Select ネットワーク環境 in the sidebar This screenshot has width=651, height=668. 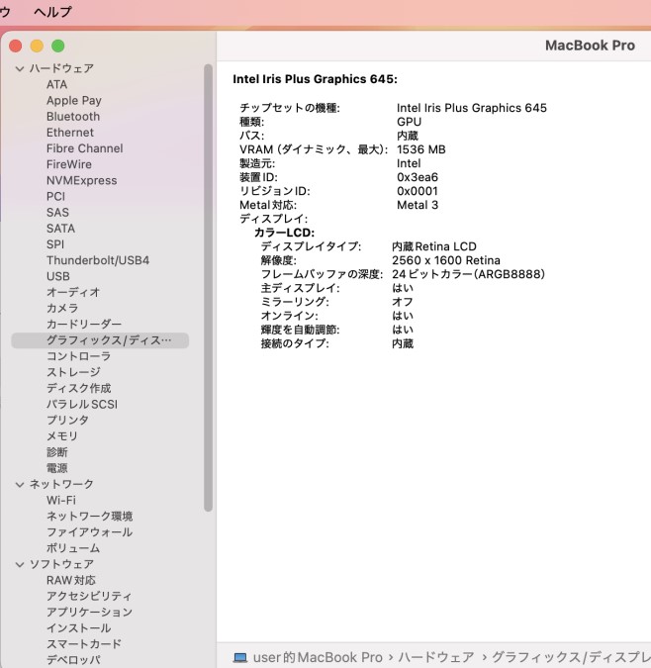[x=89, y=517]
